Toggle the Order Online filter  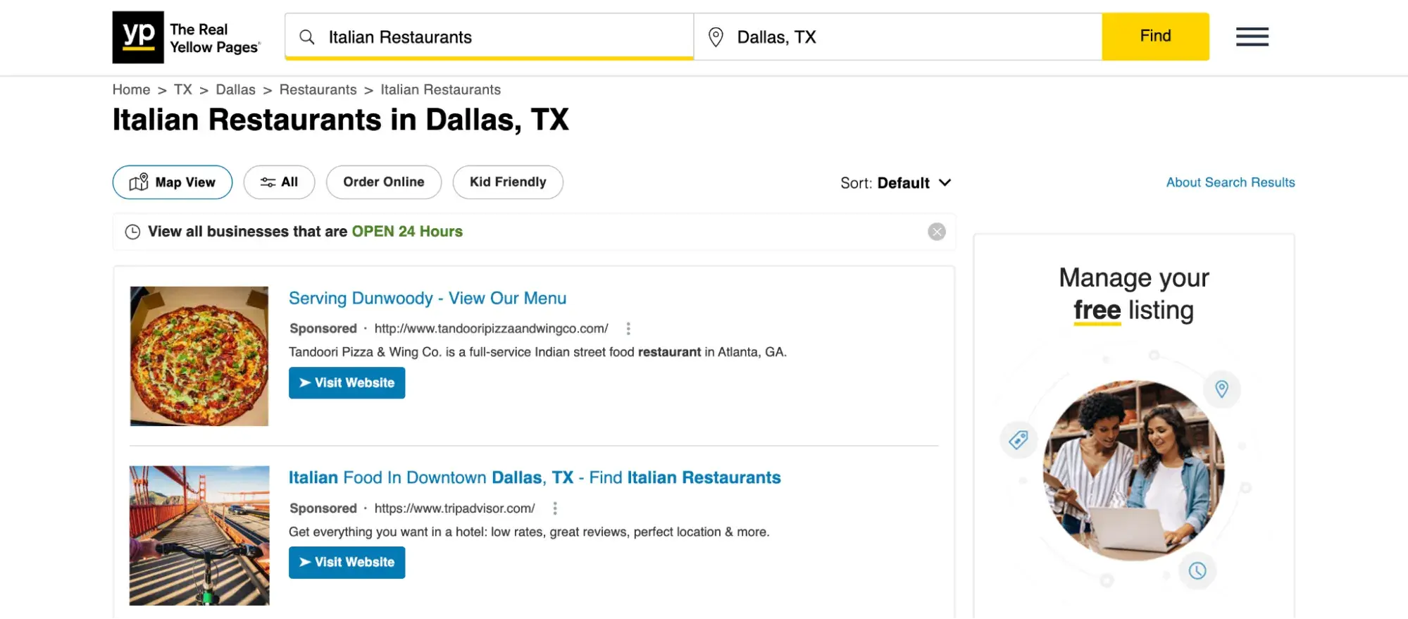(383, 182)
